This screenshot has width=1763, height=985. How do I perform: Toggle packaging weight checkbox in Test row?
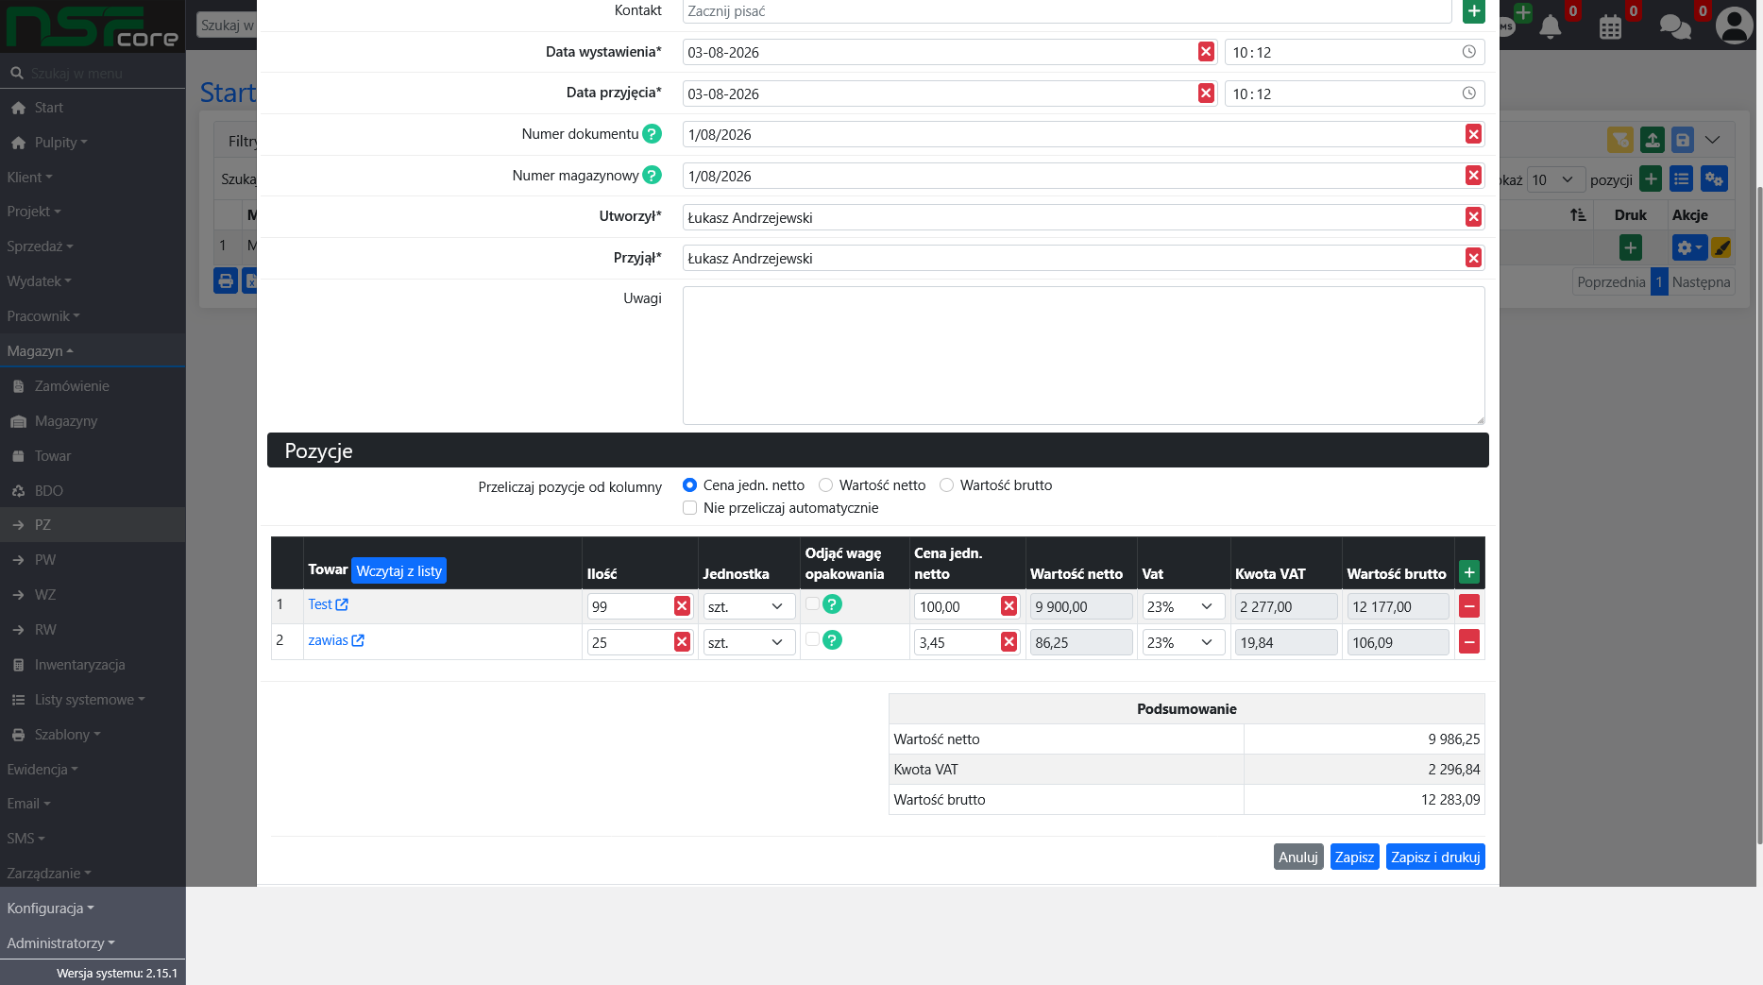click(812, 604)
